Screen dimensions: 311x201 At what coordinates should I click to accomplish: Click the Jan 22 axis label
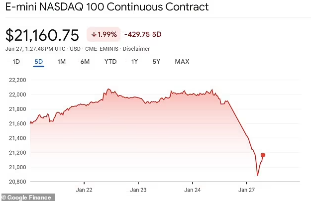(x=84, y=190)
